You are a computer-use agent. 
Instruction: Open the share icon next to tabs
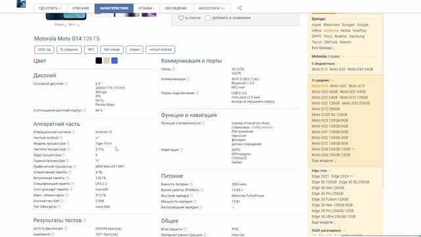coord(239,8)
